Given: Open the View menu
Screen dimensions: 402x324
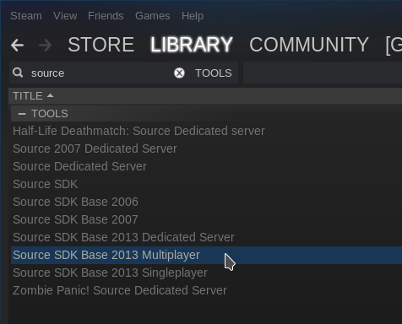Looking at the screenshot, I should [x=65, y=16].
